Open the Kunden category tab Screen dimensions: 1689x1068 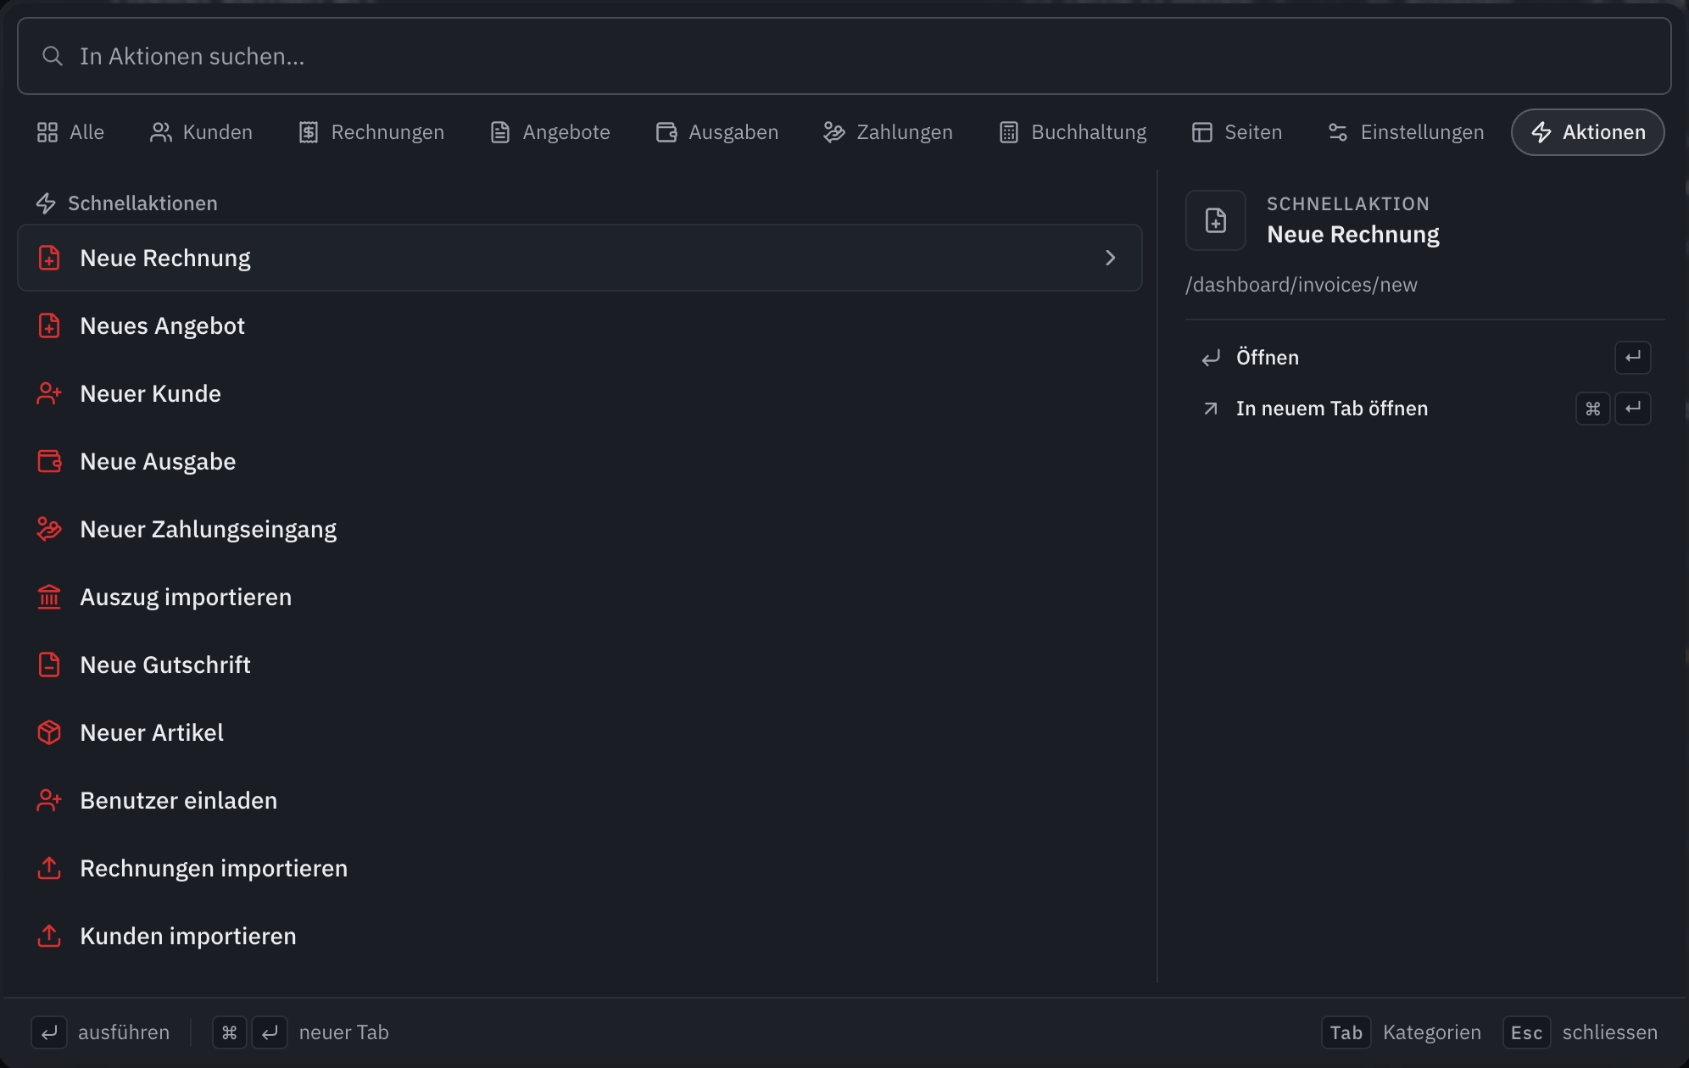[x=201, y=132]
